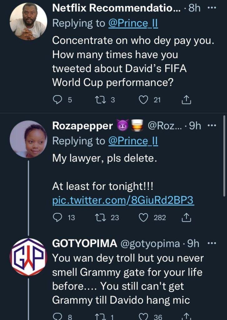The image size is (227, 320).
Task: Reply to GOTYOPIMA's Grammy tweet
Action: pos(58,316)
